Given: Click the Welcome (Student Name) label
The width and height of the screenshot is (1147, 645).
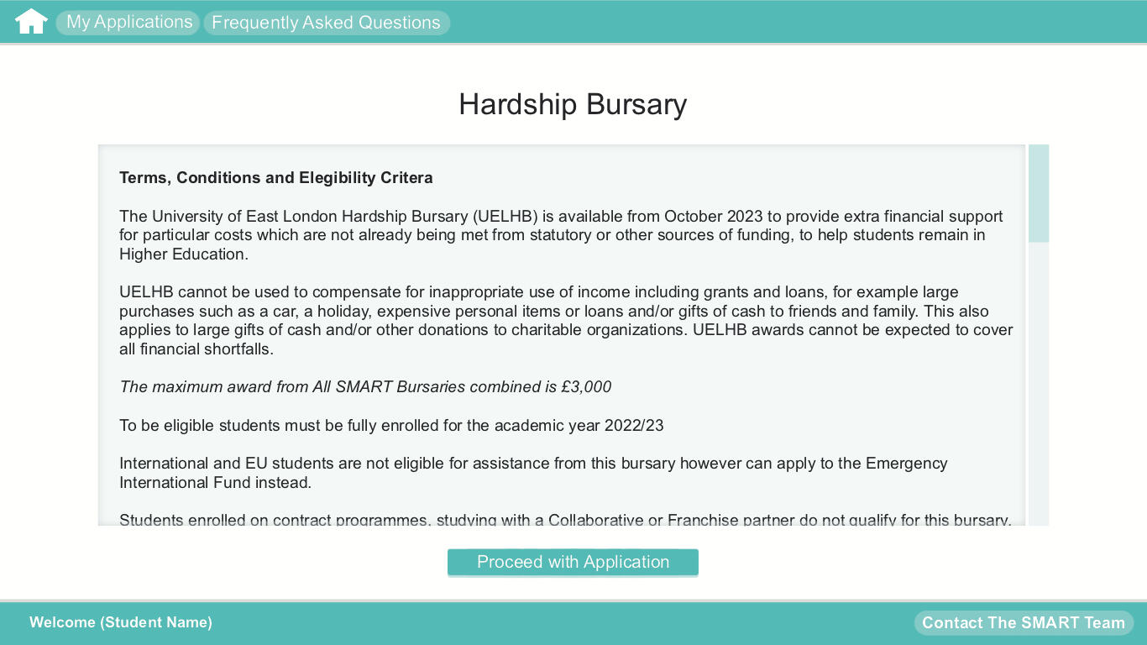Looking at the screenshot, I should (x=121, y=622).
